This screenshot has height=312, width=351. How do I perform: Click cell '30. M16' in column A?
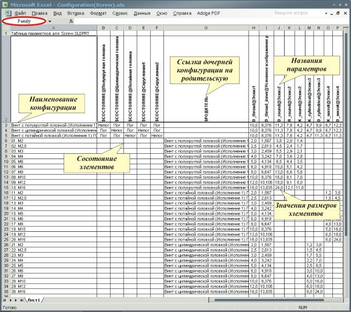pyautogui.click(x=54, y=291)
